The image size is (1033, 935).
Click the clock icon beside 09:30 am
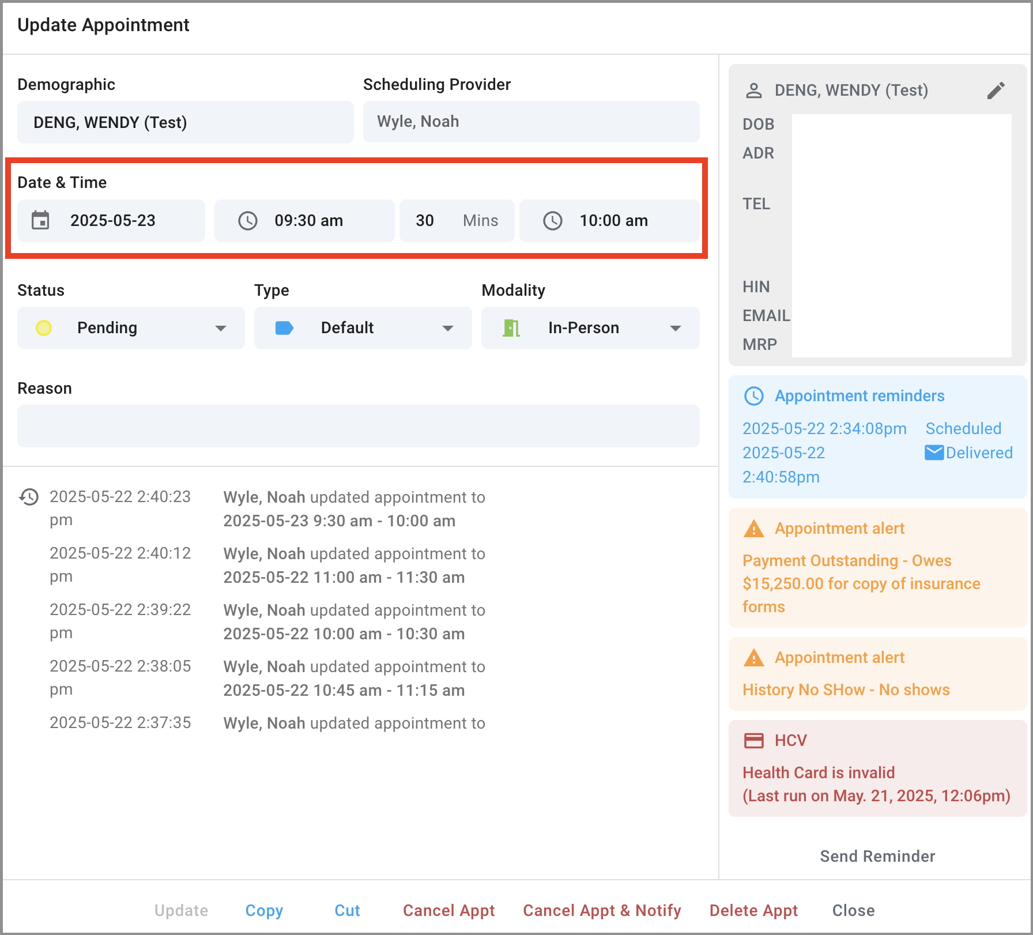click(x=248, y=221)
